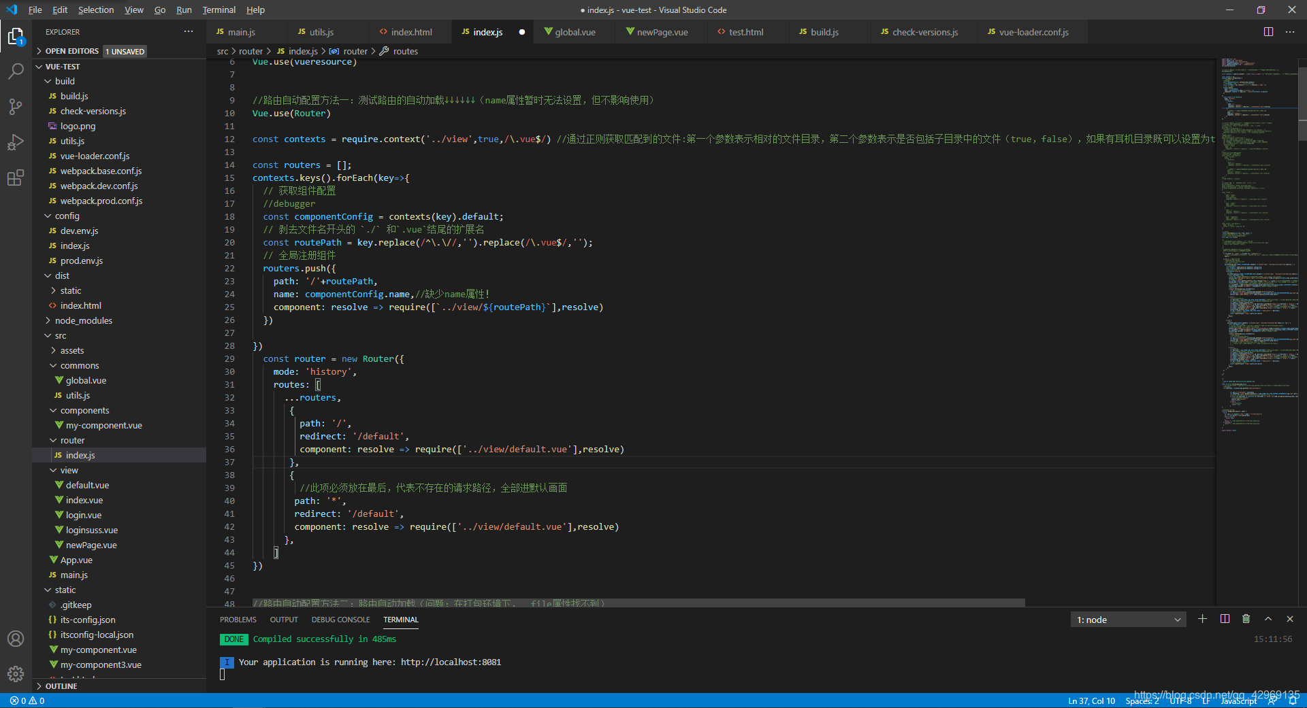Open the Selection menu
This screenshot has width=1307, height=708.
click(x=96, y=10)
